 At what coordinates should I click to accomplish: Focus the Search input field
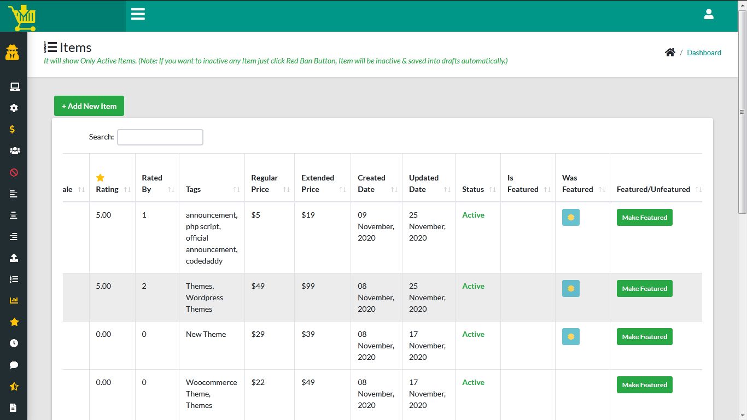click(x=160, y=137)
